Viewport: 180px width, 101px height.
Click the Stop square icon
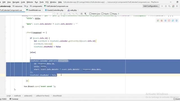pyautogui.click(x=177, y=6)
